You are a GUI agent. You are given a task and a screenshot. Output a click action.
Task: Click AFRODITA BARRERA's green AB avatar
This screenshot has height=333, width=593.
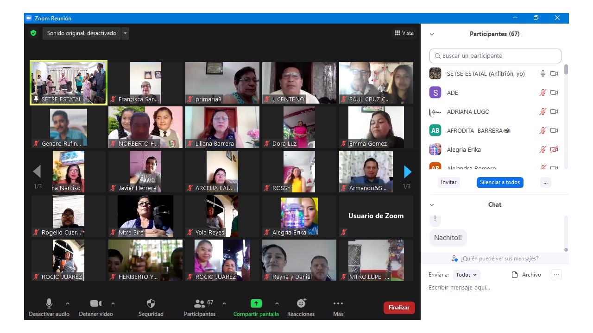point(435,130)
